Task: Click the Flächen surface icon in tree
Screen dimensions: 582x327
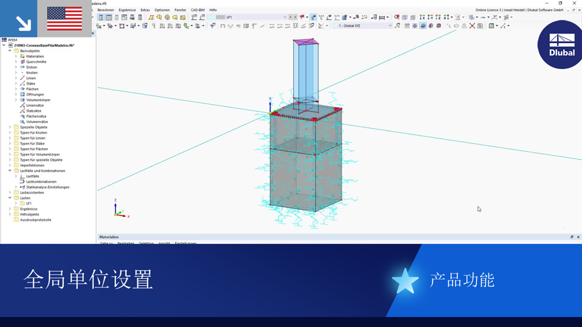Action: click(22, 89)
